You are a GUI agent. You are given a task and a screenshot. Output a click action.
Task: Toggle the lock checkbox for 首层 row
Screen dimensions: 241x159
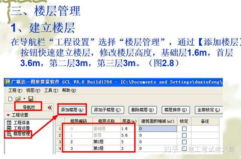(x=184, y=136)
